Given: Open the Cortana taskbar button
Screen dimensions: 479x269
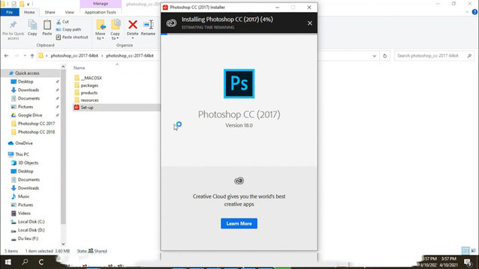Looking at the screenshot, I should click(x=41, y=262).
